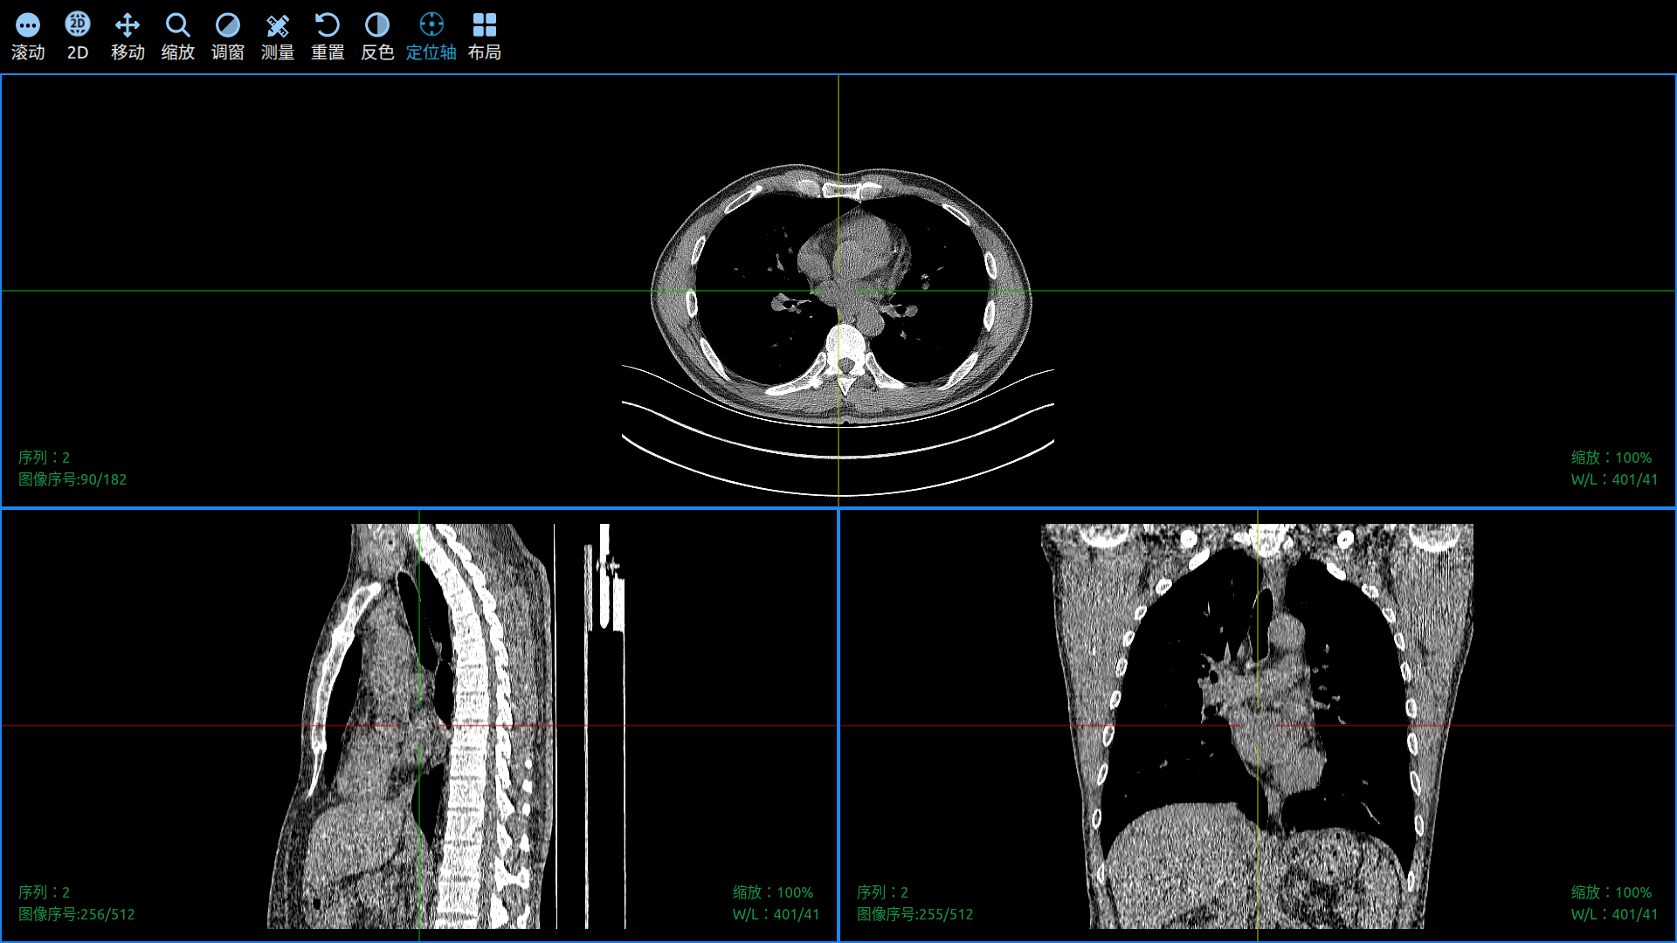Click the 序列：2 label in sagittal view
Screen dimensions: 1677x943
coord(42,892)
